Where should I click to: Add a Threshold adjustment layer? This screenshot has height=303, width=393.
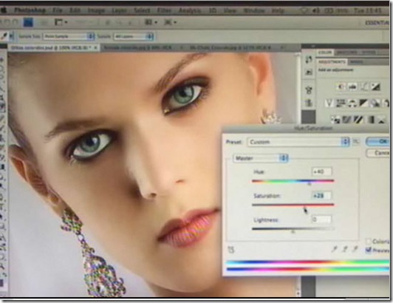point(358,120)
